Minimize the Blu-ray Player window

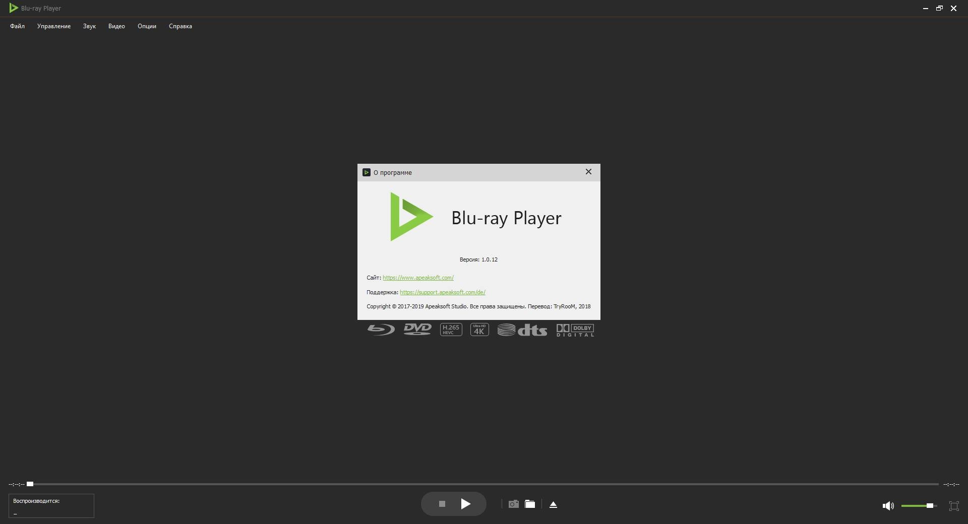925,9
